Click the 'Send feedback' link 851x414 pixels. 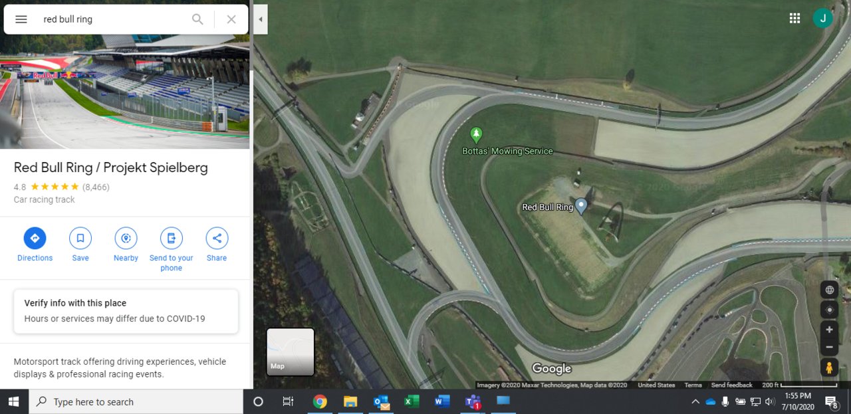731,385
